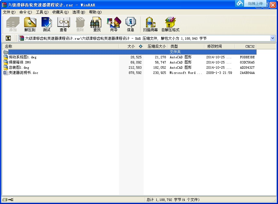This screenshot has height=204, width=278.
Task: Click size value 878,592
Action: tap(135, 72)
